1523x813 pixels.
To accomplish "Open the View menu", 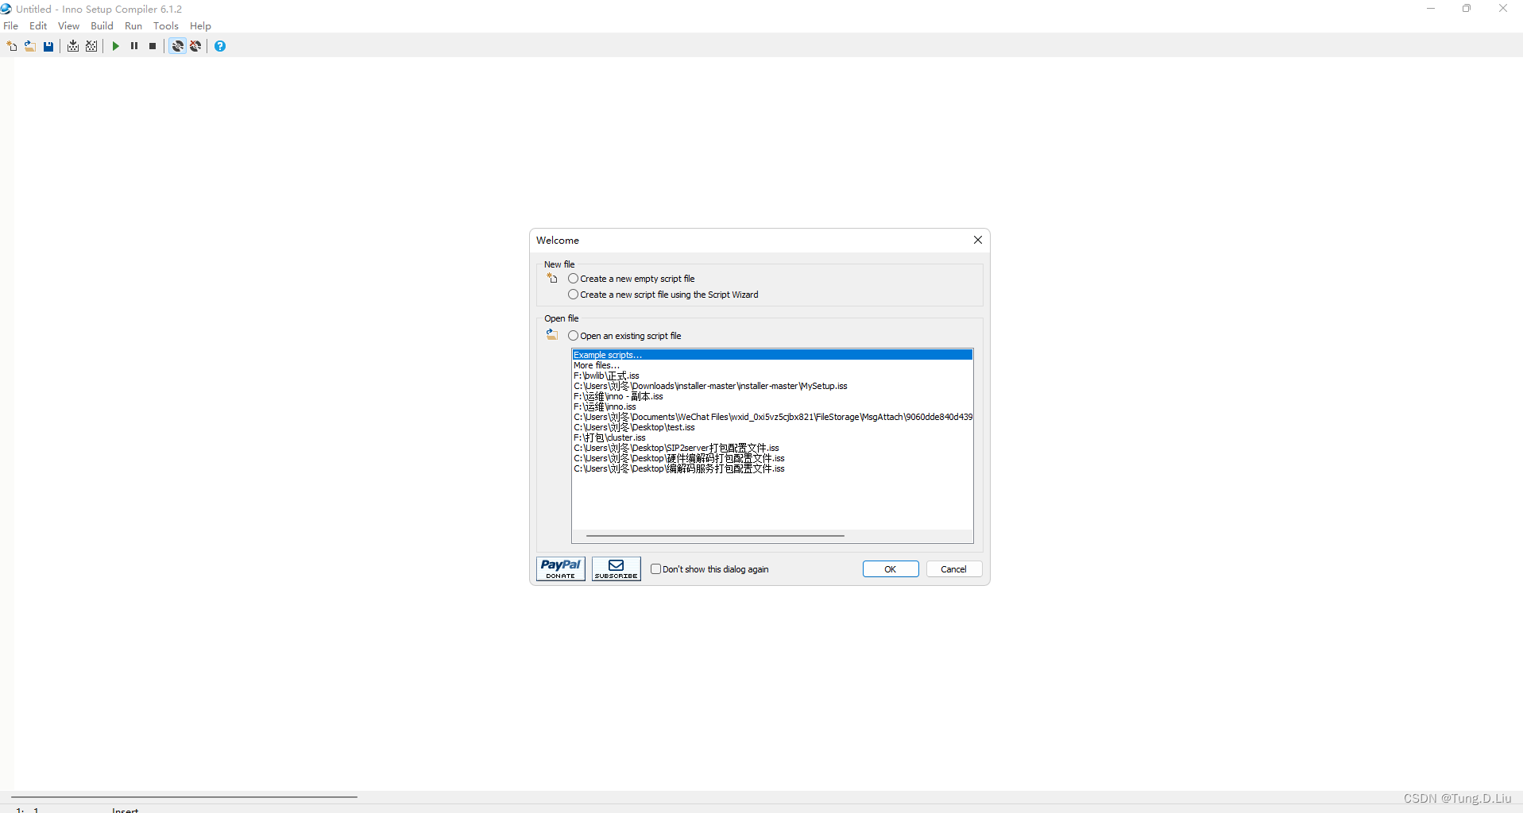I will coord(69,26).
